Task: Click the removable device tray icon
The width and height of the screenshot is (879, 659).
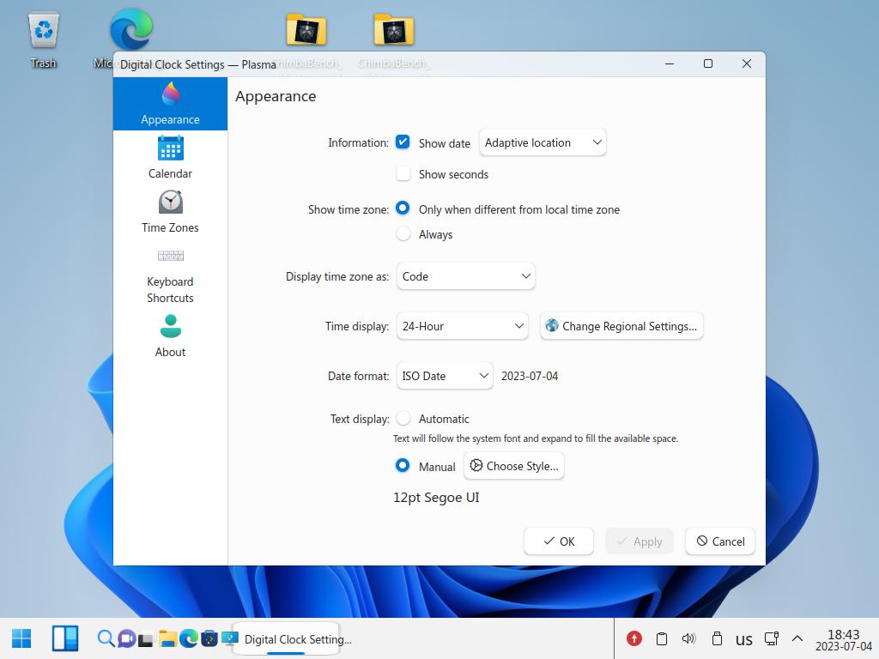Action: [717, 638]
